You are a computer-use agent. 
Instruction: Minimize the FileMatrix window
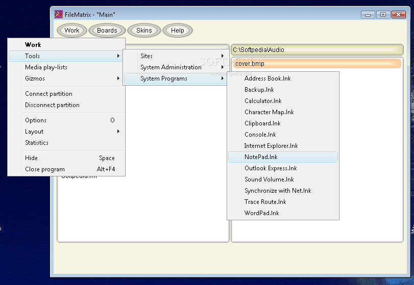368,14
